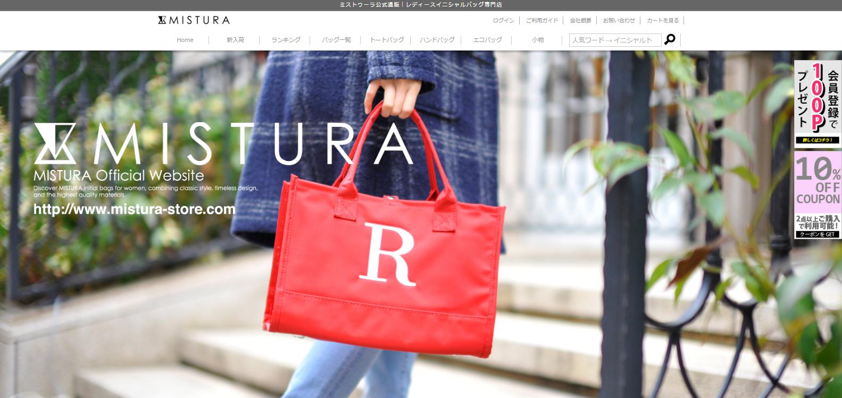
Task: Open the 小物 category
Action: click(538, 40)
